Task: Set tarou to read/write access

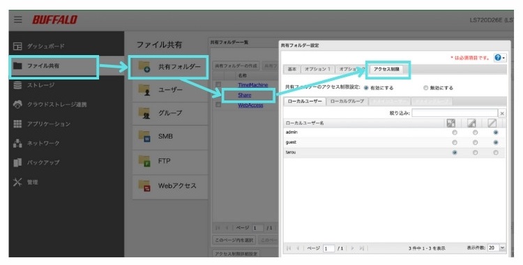Action: pyautogui.click(x=454, y=153)
